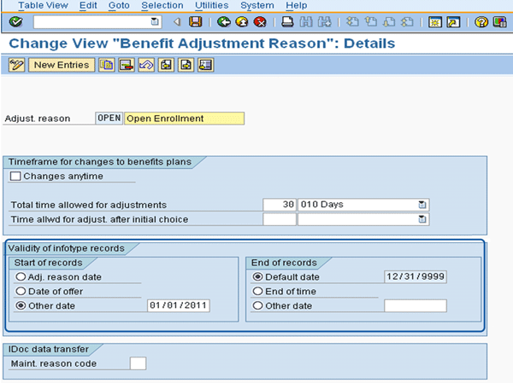
Task: Click the red Cancel icon
Action: (x=259, y=21)
